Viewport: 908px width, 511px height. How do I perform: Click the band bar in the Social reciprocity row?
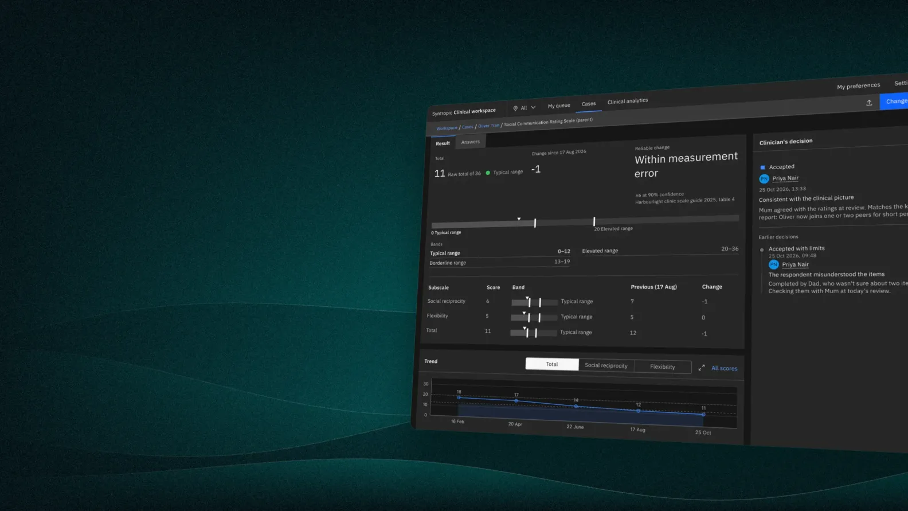534,302
